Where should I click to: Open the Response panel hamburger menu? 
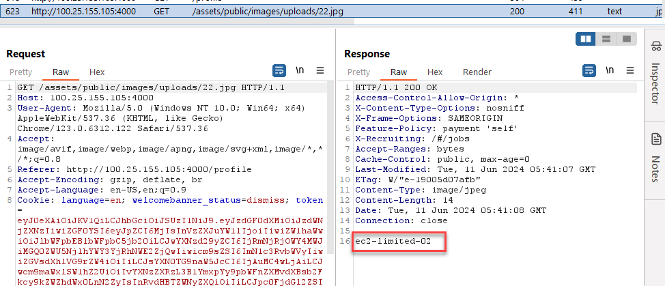click(629, 70)
